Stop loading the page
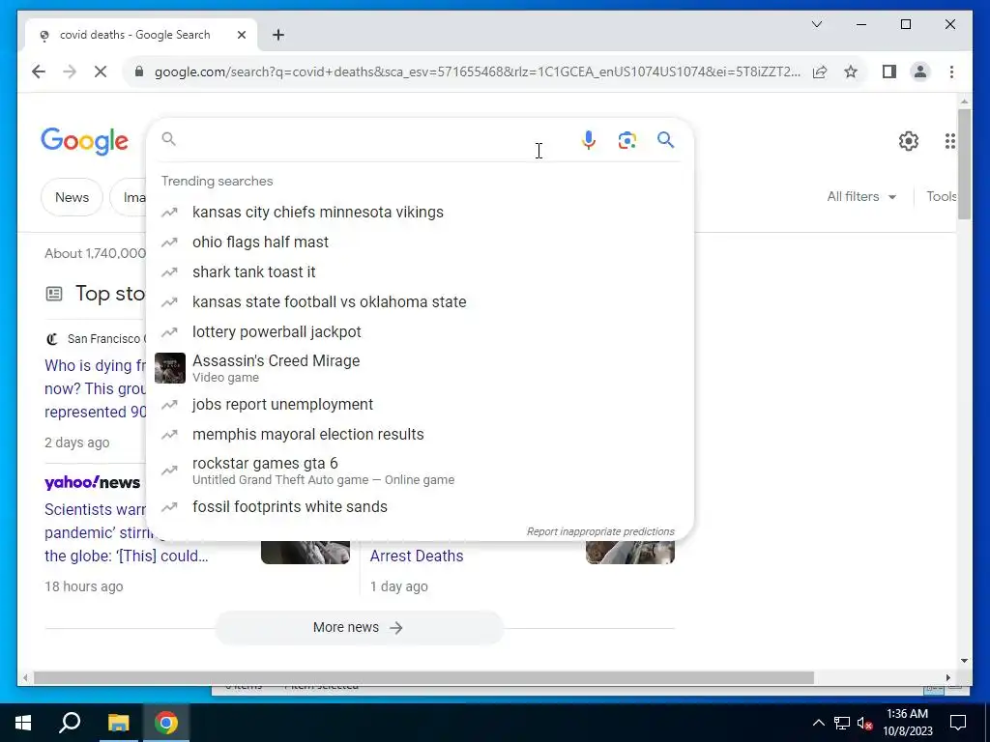The image size is (990, 742). (x=101, y=71)
